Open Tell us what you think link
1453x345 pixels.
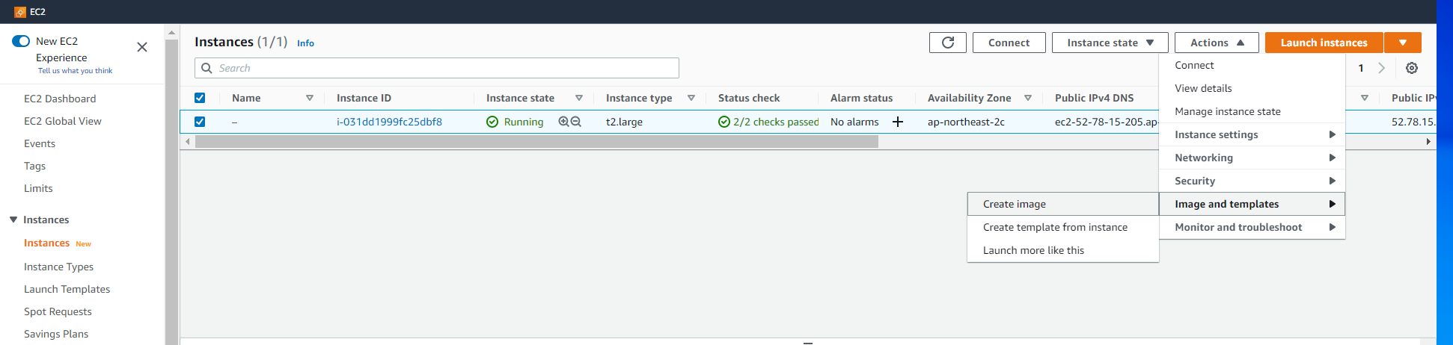click(x=75, y=71)
